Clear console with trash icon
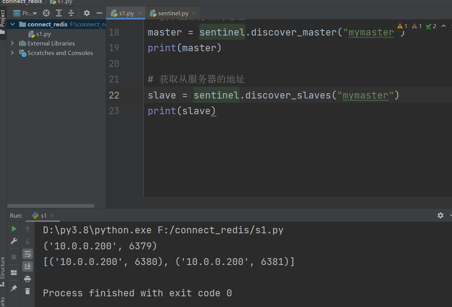The image size is (452, 307). click(x=28, y=291)
